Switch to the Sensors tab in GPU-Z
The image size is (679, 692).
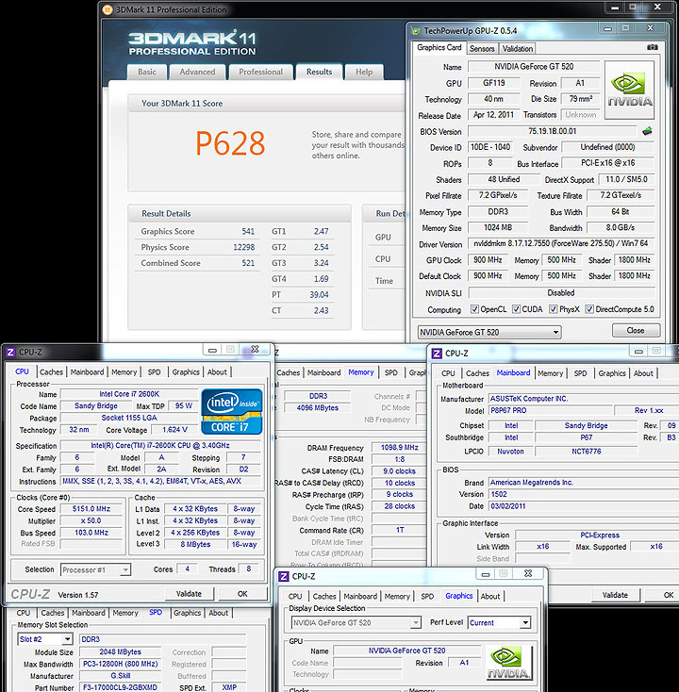482,48
